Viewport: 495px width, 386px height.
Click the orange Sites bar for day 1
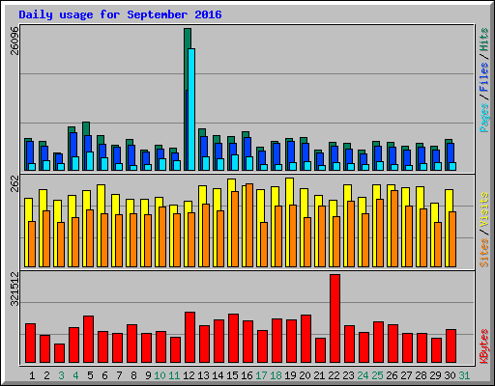click(32, 244)
